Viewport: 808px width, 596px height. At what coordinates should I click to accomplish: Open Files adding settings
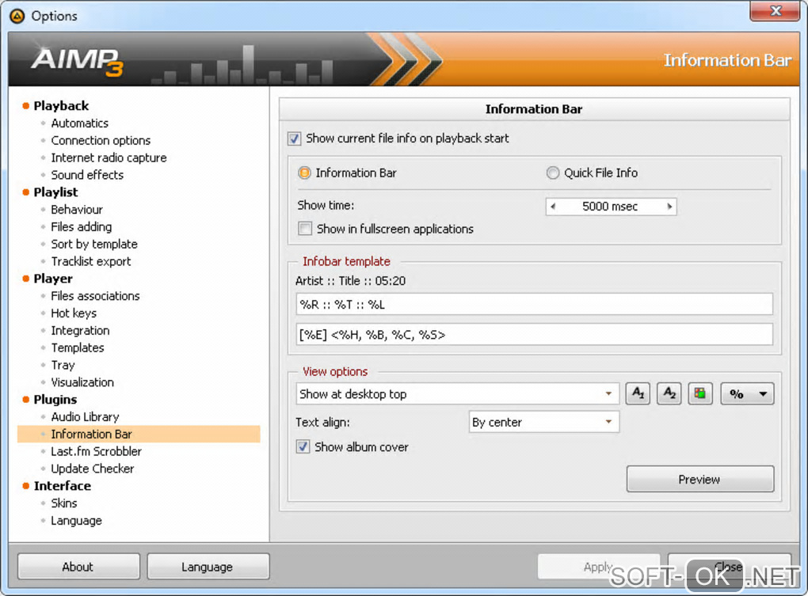(82, 226)
